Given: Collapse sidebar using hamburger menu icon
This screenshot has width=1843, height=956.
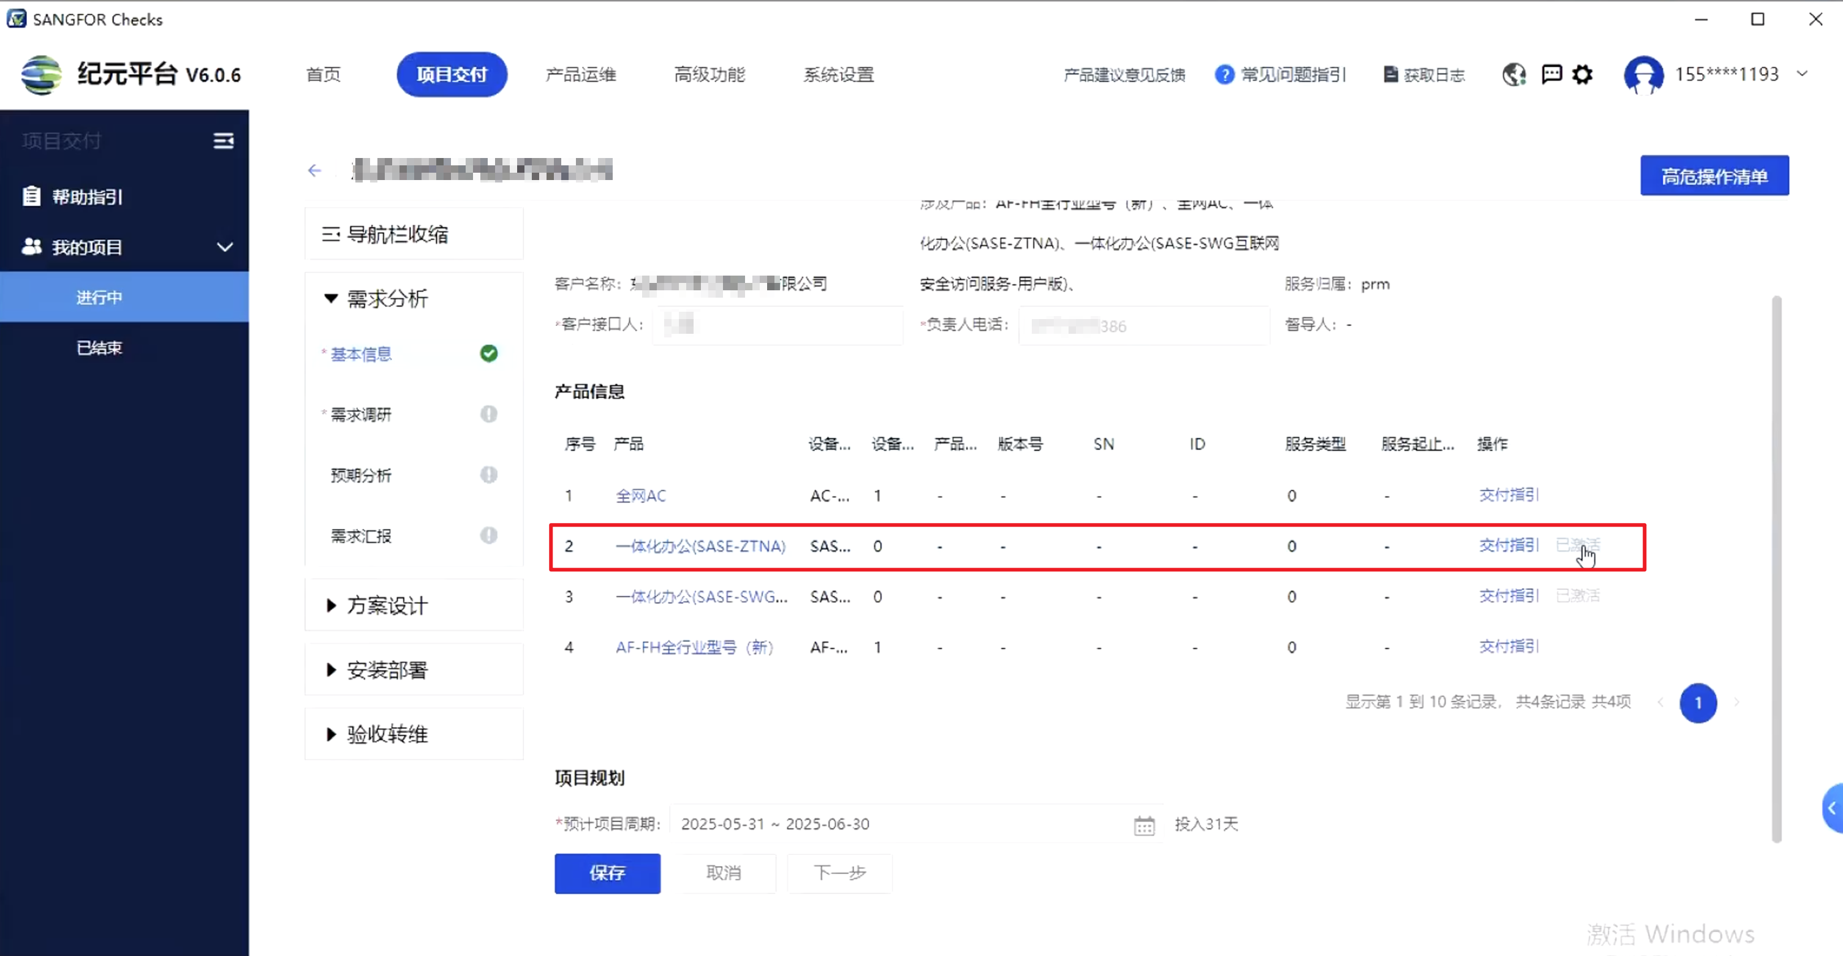Looking at the screenshot, I should click(x=223, y=141).
